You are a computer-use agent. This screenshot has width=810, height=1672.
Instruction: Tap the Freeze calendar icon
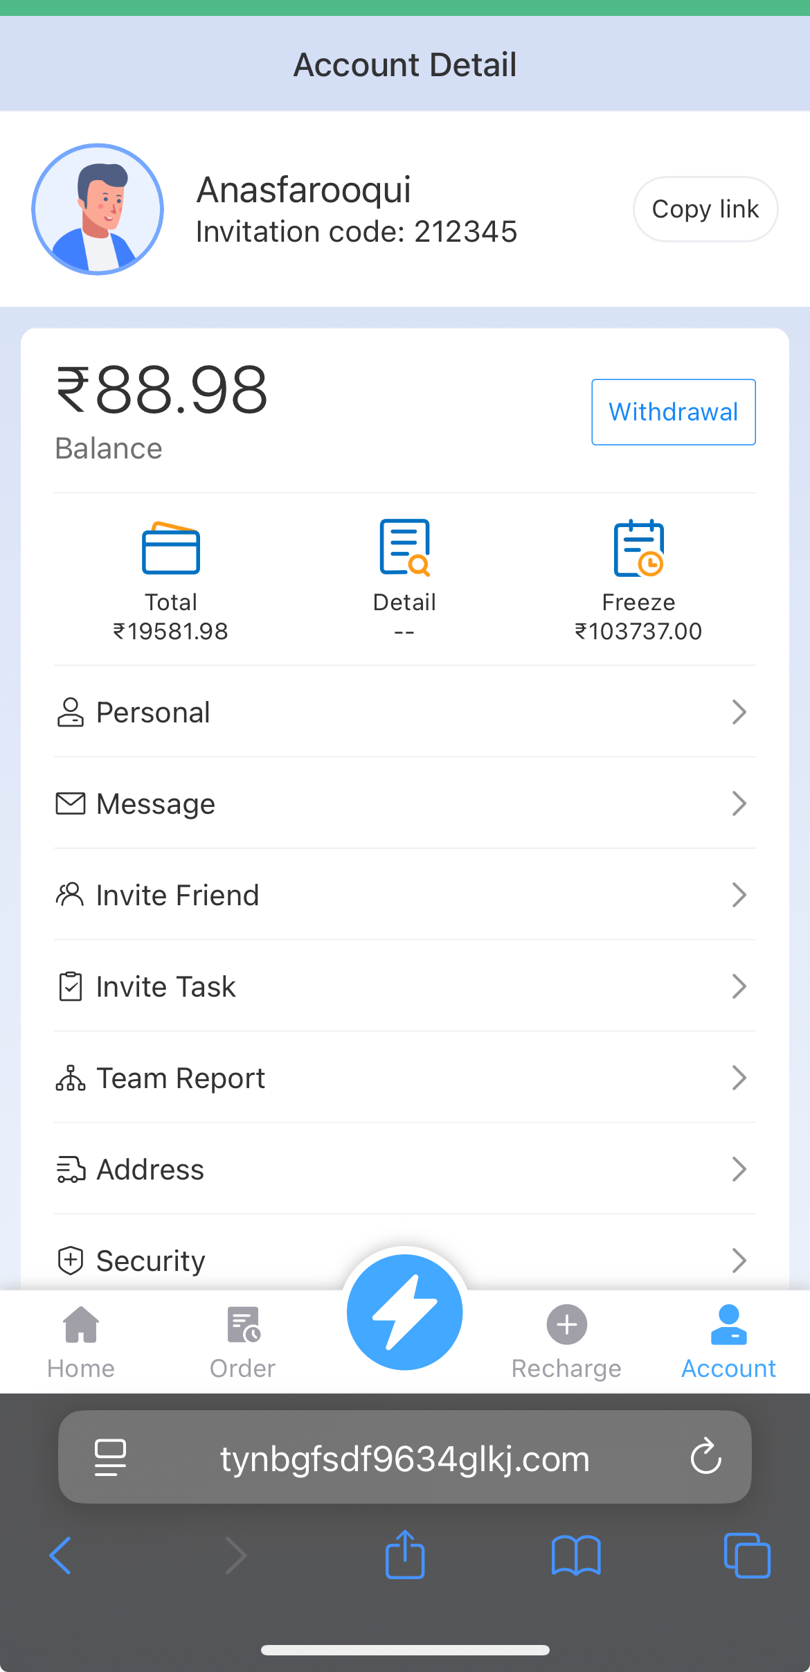638,548
